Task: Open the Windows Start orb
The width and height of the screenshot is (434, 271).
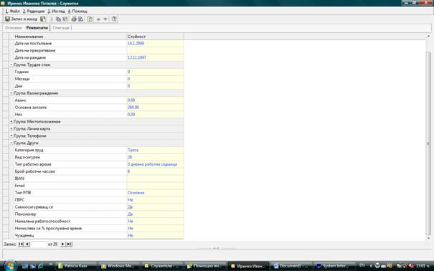Action: [x=10, y=266]
